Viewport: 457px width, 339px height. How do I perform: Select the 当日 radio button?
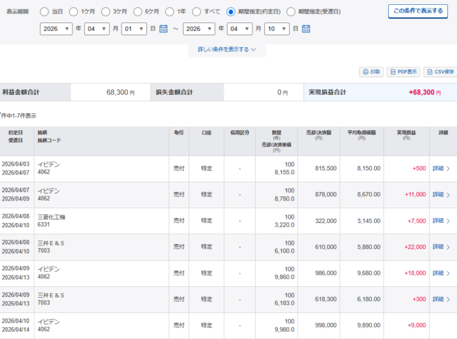(x=45, y=12)
